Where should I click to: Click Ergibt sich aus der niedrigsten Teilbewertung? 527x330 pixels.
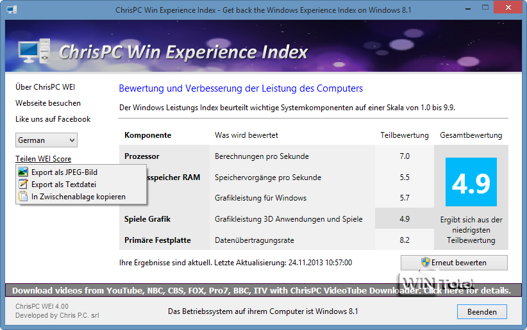coord(471,230)
